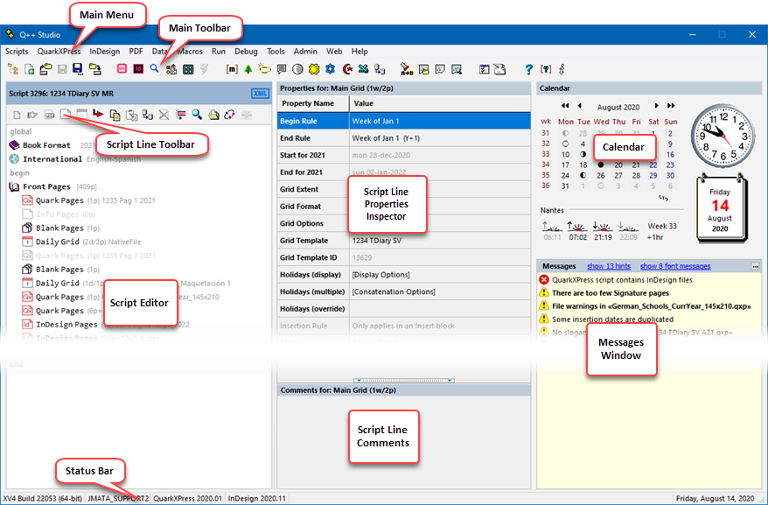
Task: Open help with the blue question mark
Action: 528,70
